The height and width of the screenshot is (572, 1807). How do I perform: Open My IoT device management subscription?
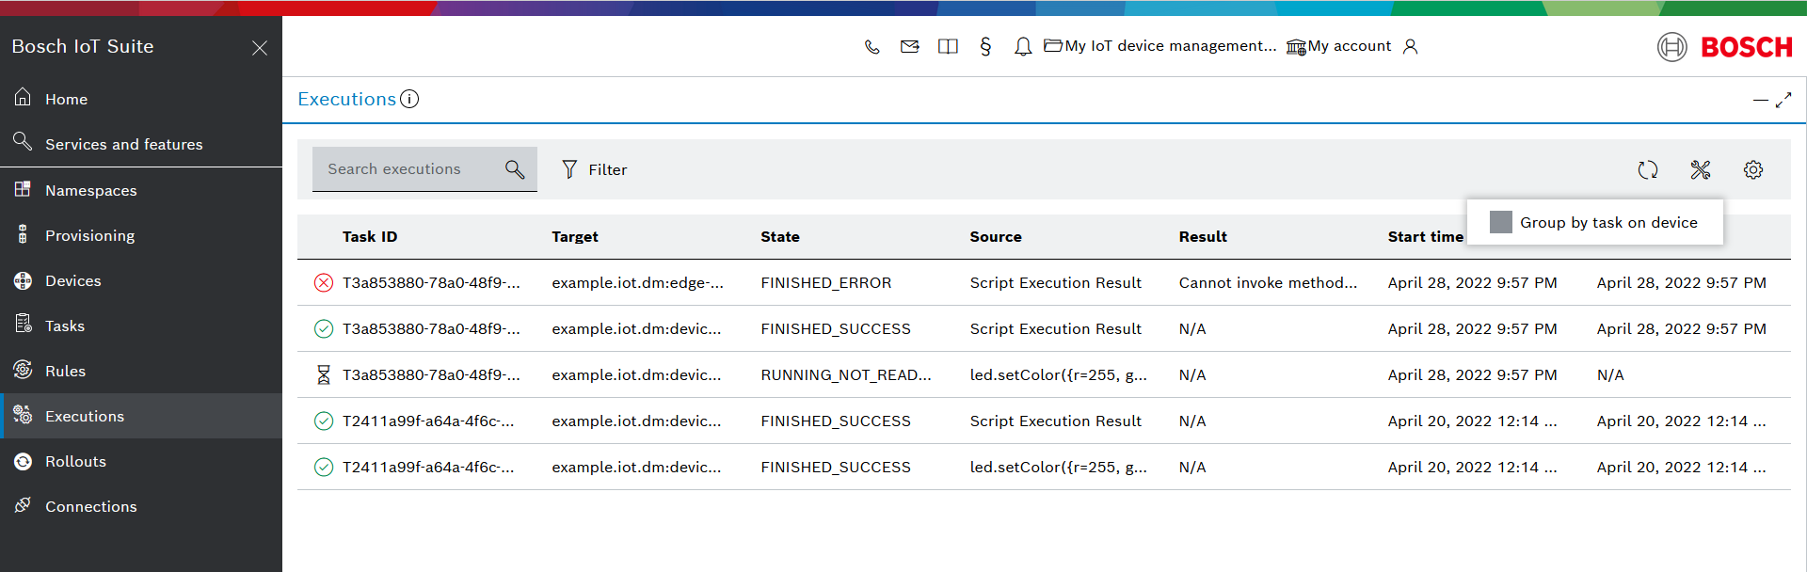pyautogui.click(x=1160, y=46)
